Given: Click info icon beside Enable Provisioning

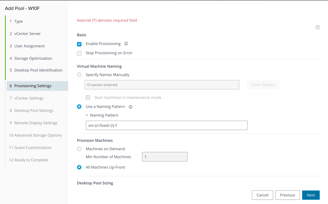Looking at the screenshot, I should tap(126, 44).
